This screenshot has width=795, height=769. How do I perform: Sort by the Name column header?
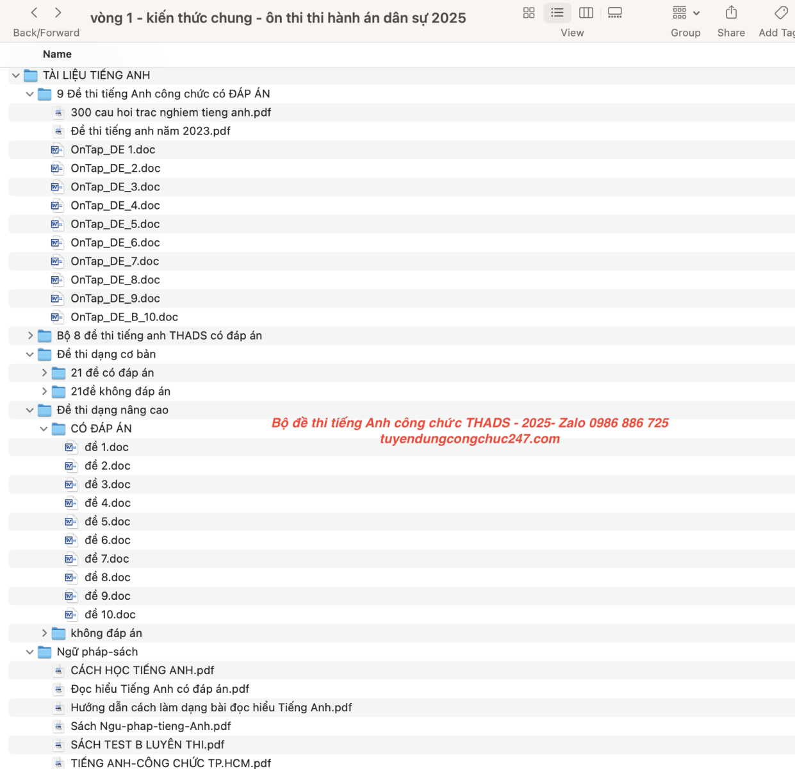coord(57,54)
